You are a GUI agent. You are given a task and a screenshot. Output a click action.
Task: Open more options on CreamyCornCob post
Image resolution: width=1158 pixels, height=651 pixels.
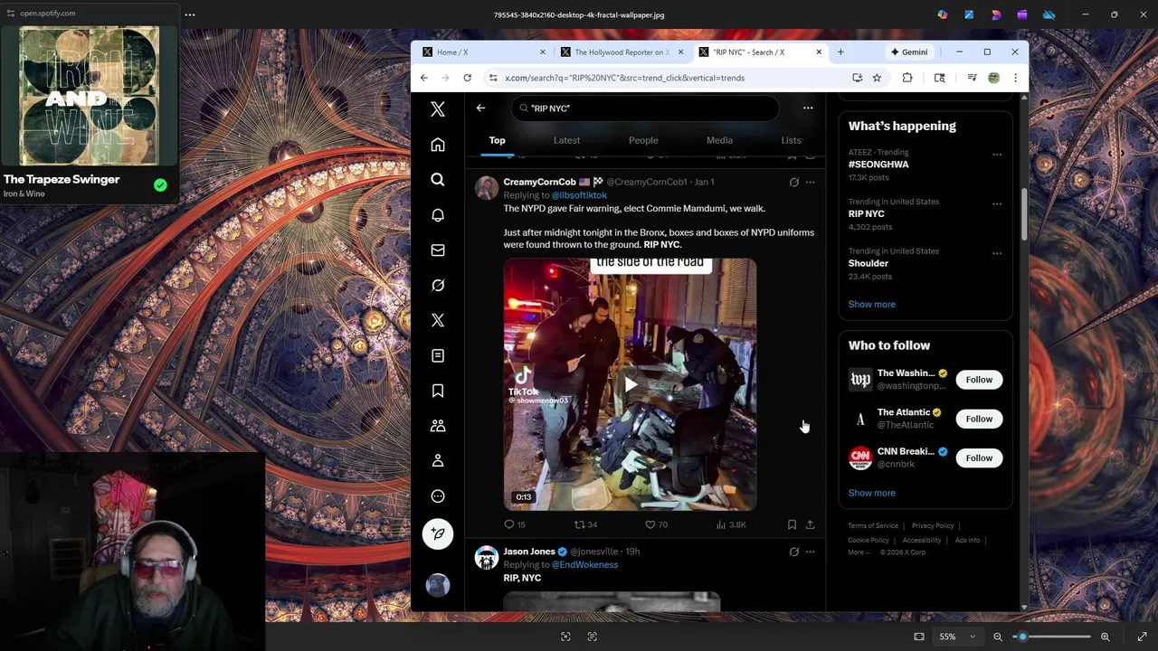(810, 183)
